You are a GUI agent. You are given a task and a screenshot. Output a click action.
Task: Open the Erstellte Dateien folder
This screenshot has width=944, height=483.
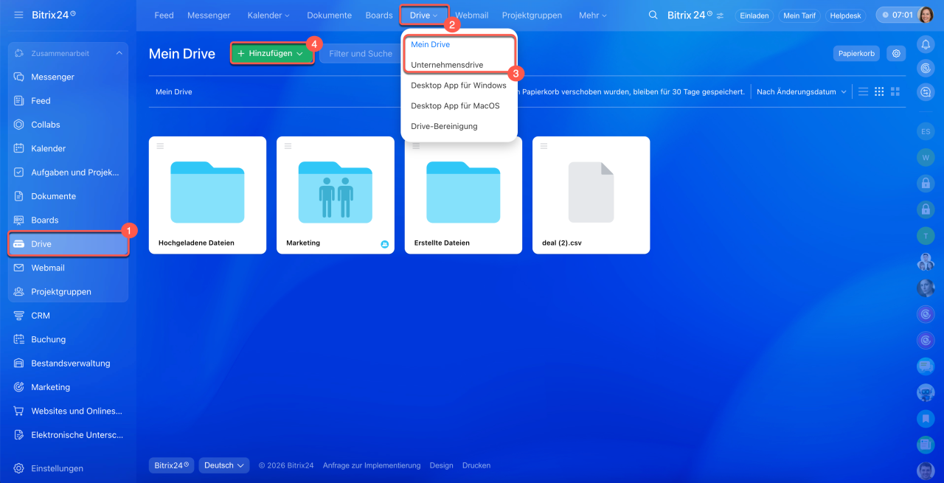pyautogui.click(x=463, y=195)
